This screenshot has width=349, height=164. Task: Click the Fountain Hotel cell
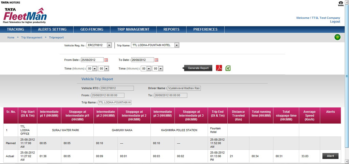click(218, 130)
